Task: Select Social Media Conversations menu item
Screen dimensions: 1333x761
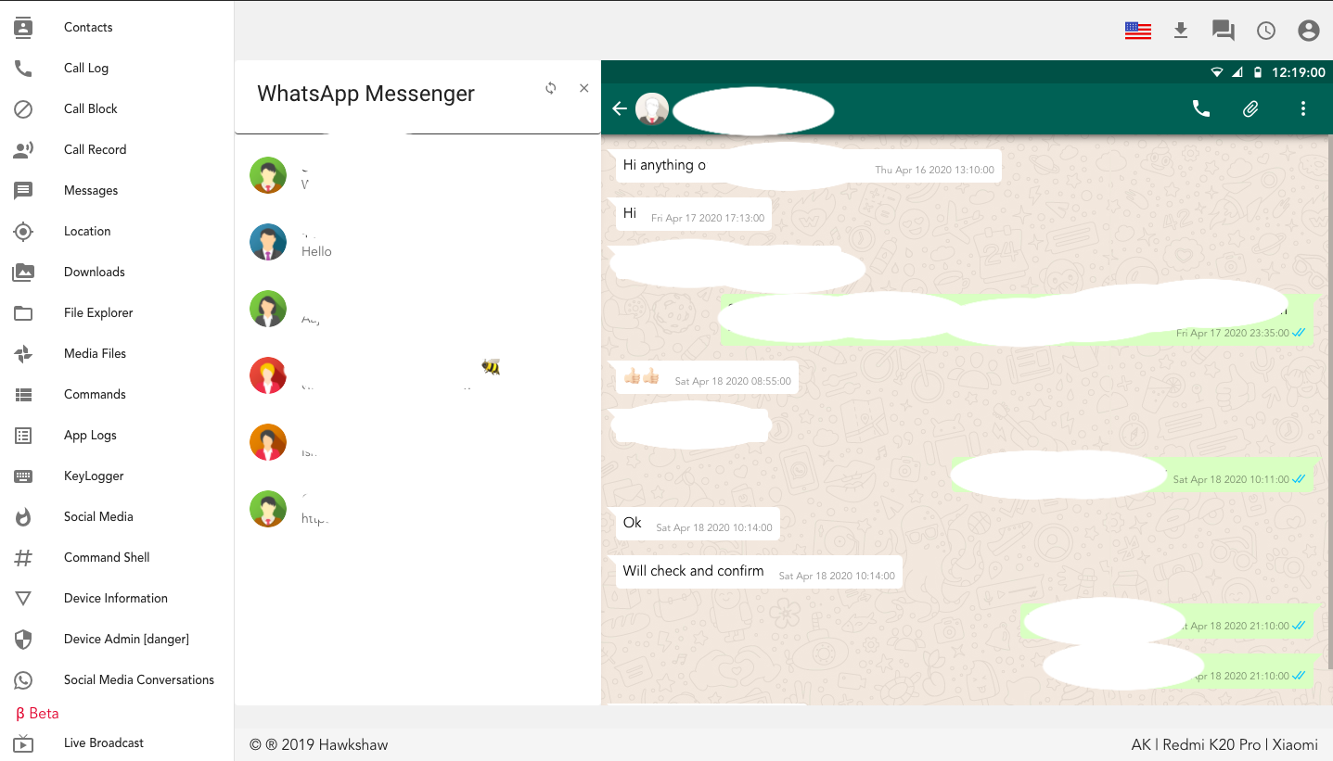Action: coord(139,680)
